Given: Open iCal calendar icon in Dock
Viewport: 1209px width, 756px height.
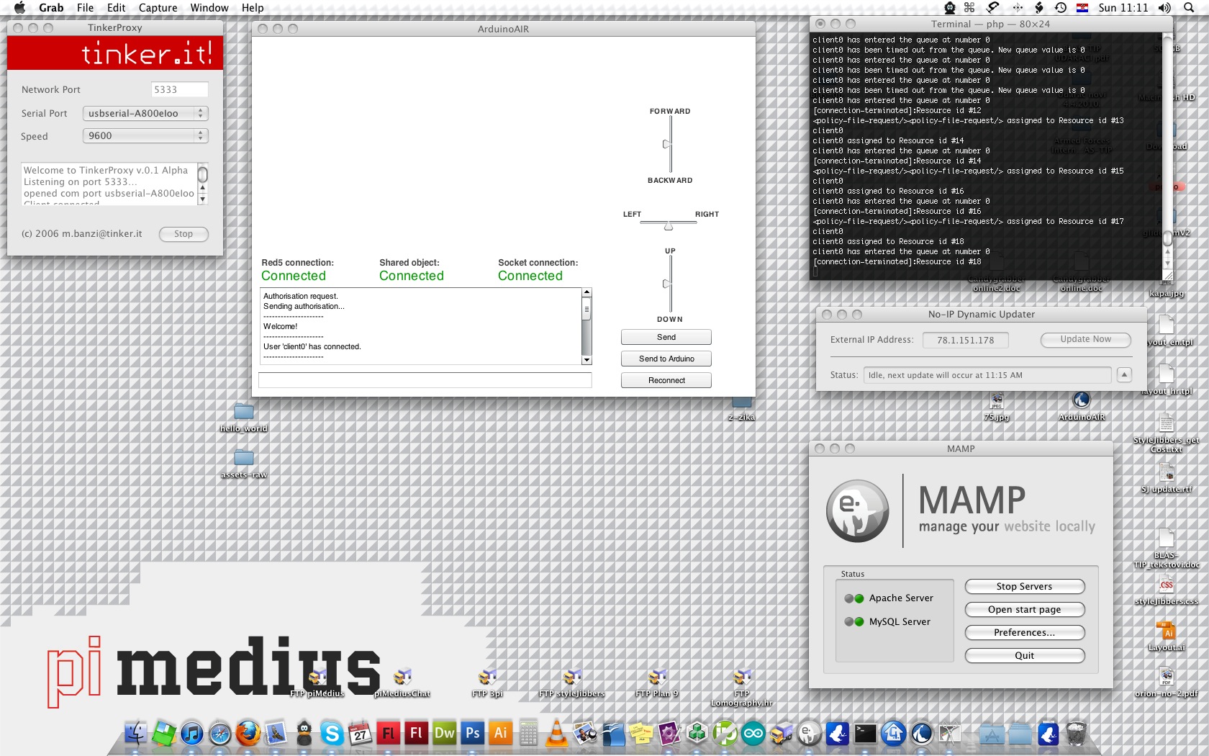Looking at the screenshot, I should coord(360,734).
